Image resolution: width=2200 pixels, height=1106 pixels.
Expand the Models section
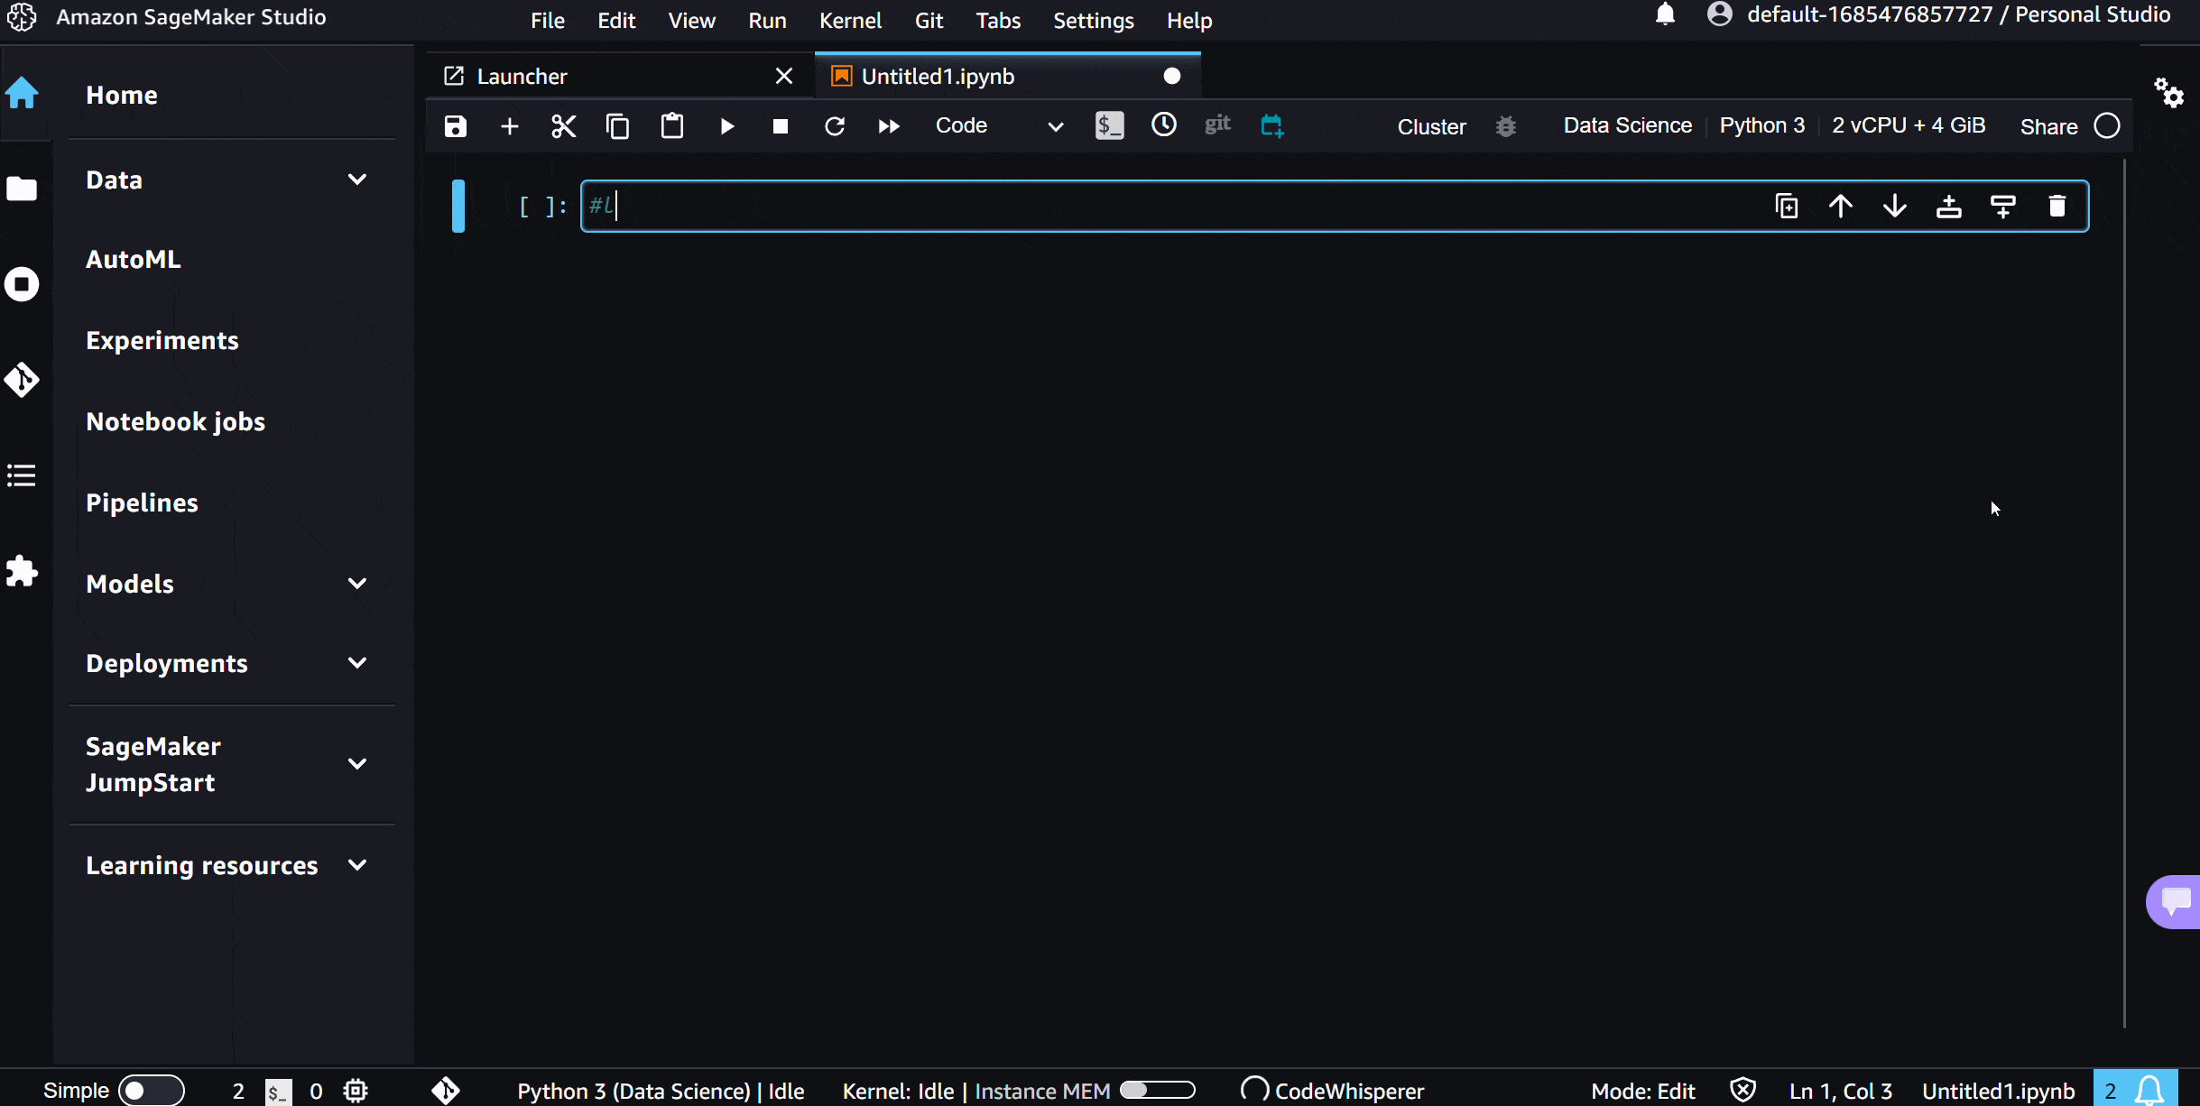[356, 583]
